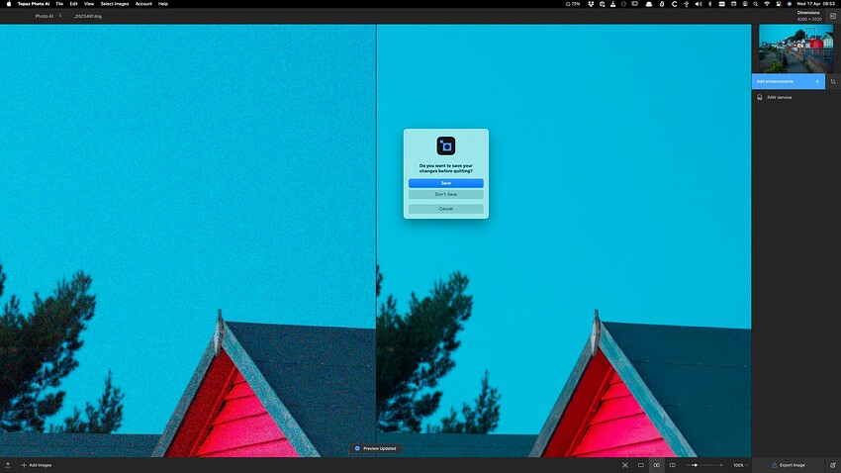Switch to side-by-side view mode
The image size is (841, 473).
[657, 465]
